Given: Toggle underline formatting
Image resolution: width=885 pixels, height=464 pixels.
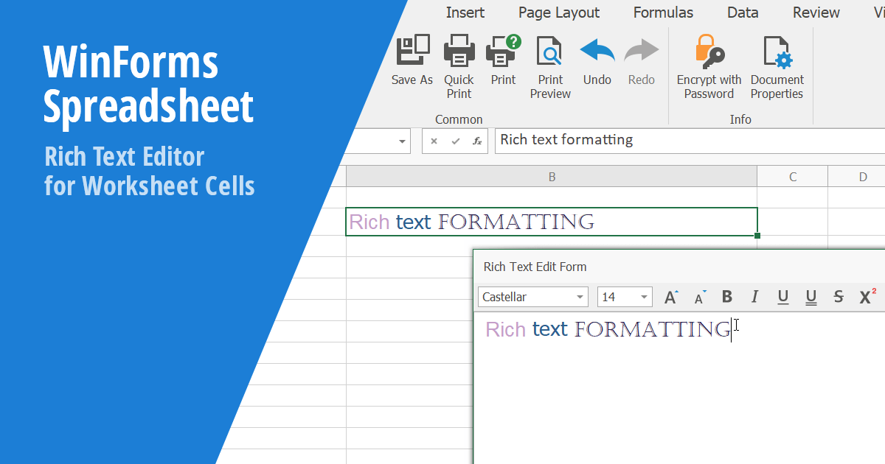Looking at the screenshot, I should 782,296.
